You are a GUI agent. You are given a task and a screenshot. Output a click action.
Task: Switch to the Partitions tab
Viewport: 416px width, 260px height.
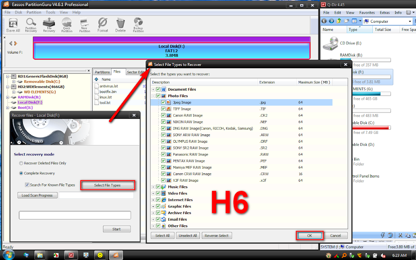pos(102,72)
